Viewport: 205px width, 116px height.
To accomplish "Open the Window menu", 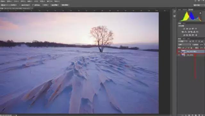I will point(50,1).
